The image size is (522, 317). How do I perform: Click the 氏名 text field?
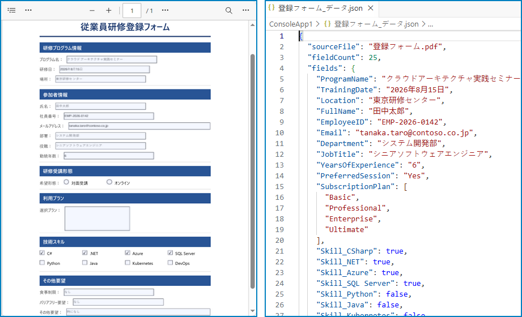click(x=100, y=106)
